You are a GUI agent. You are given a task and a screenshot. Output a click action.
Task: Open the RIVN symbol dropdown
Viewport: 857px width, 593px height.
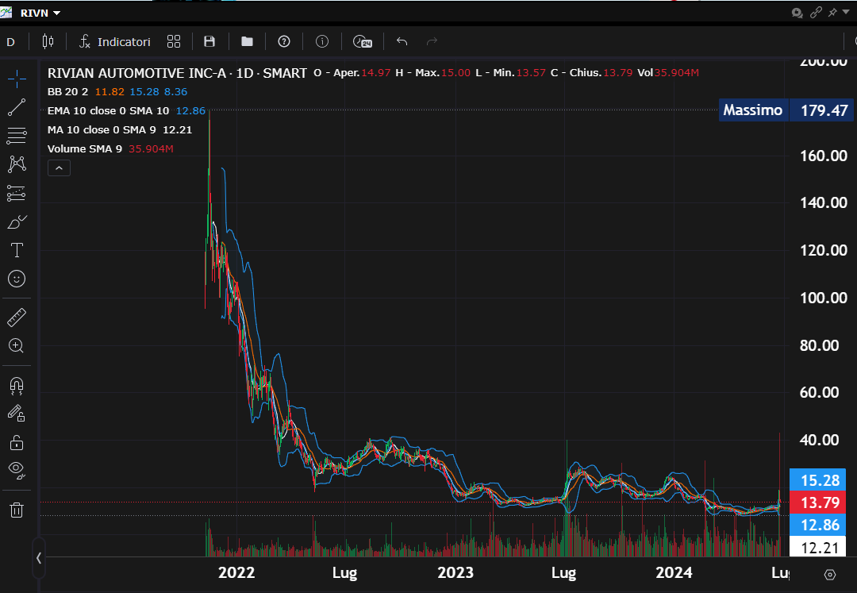point(40,13)
